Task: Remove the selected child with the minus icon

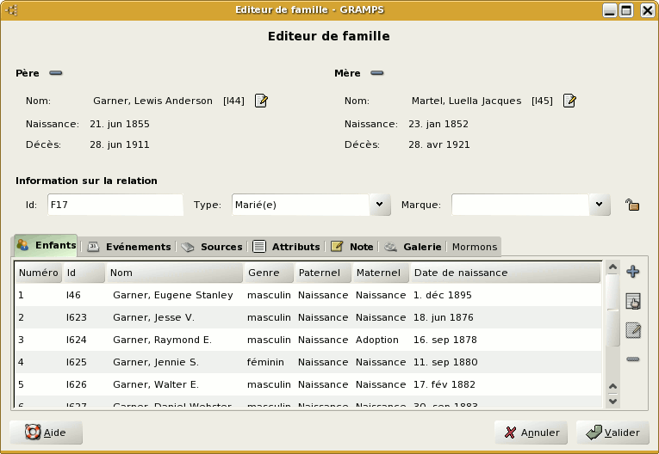Action: (x=633, y=359)
